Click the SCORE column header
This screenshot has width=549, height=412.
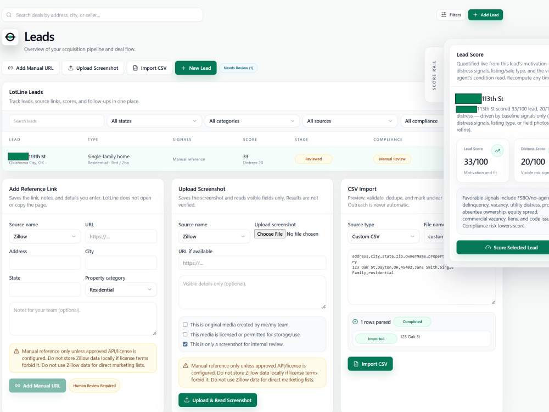click(250, 140)
